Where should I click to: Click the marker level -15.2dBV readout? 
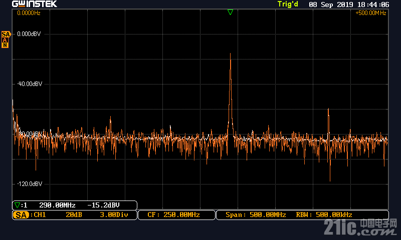click(103, 205)
